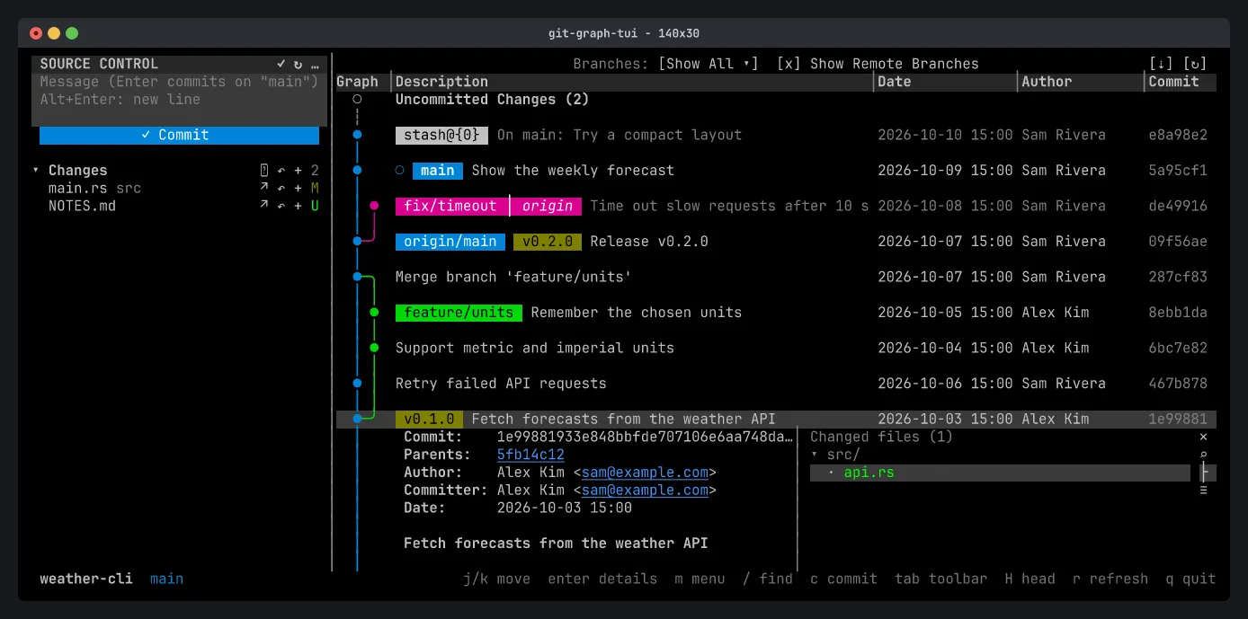Click the refresh icon in Source Control header
Image resolution: width=1248 pixels, height=619 pixels.
[x=298, y=64]
